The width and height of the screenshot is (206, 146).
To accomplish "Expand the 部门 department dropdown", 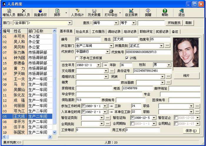I will click(x=70, y=23).
